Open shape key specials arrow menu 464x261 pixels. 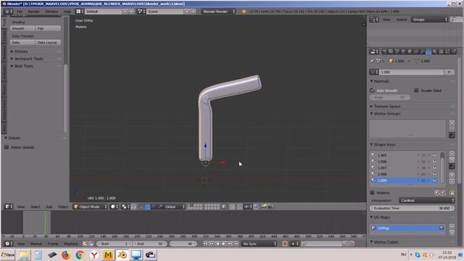click(x=452, y=167)
